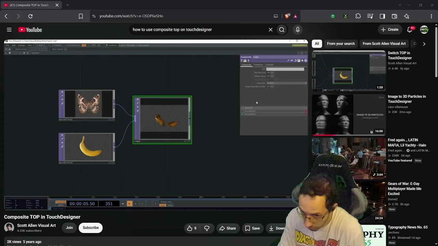The image size is (438, 246).
Task: Click the address bar URL field
Action: (x=185, y=16)
